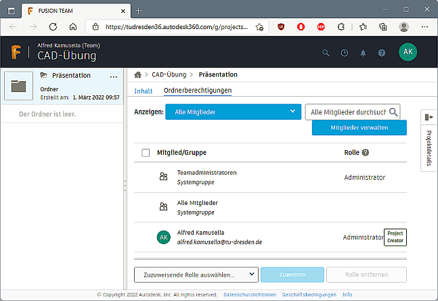Open the notifications bell
438x301 pixels.
[x=363, y=53]
